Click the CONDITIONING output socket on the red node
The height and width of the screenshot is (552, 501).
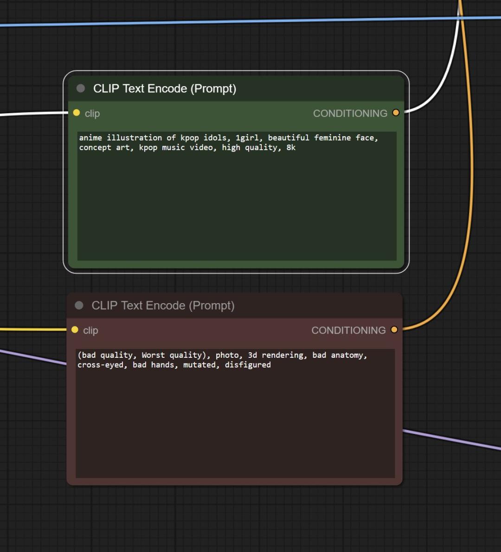point(394,330)
